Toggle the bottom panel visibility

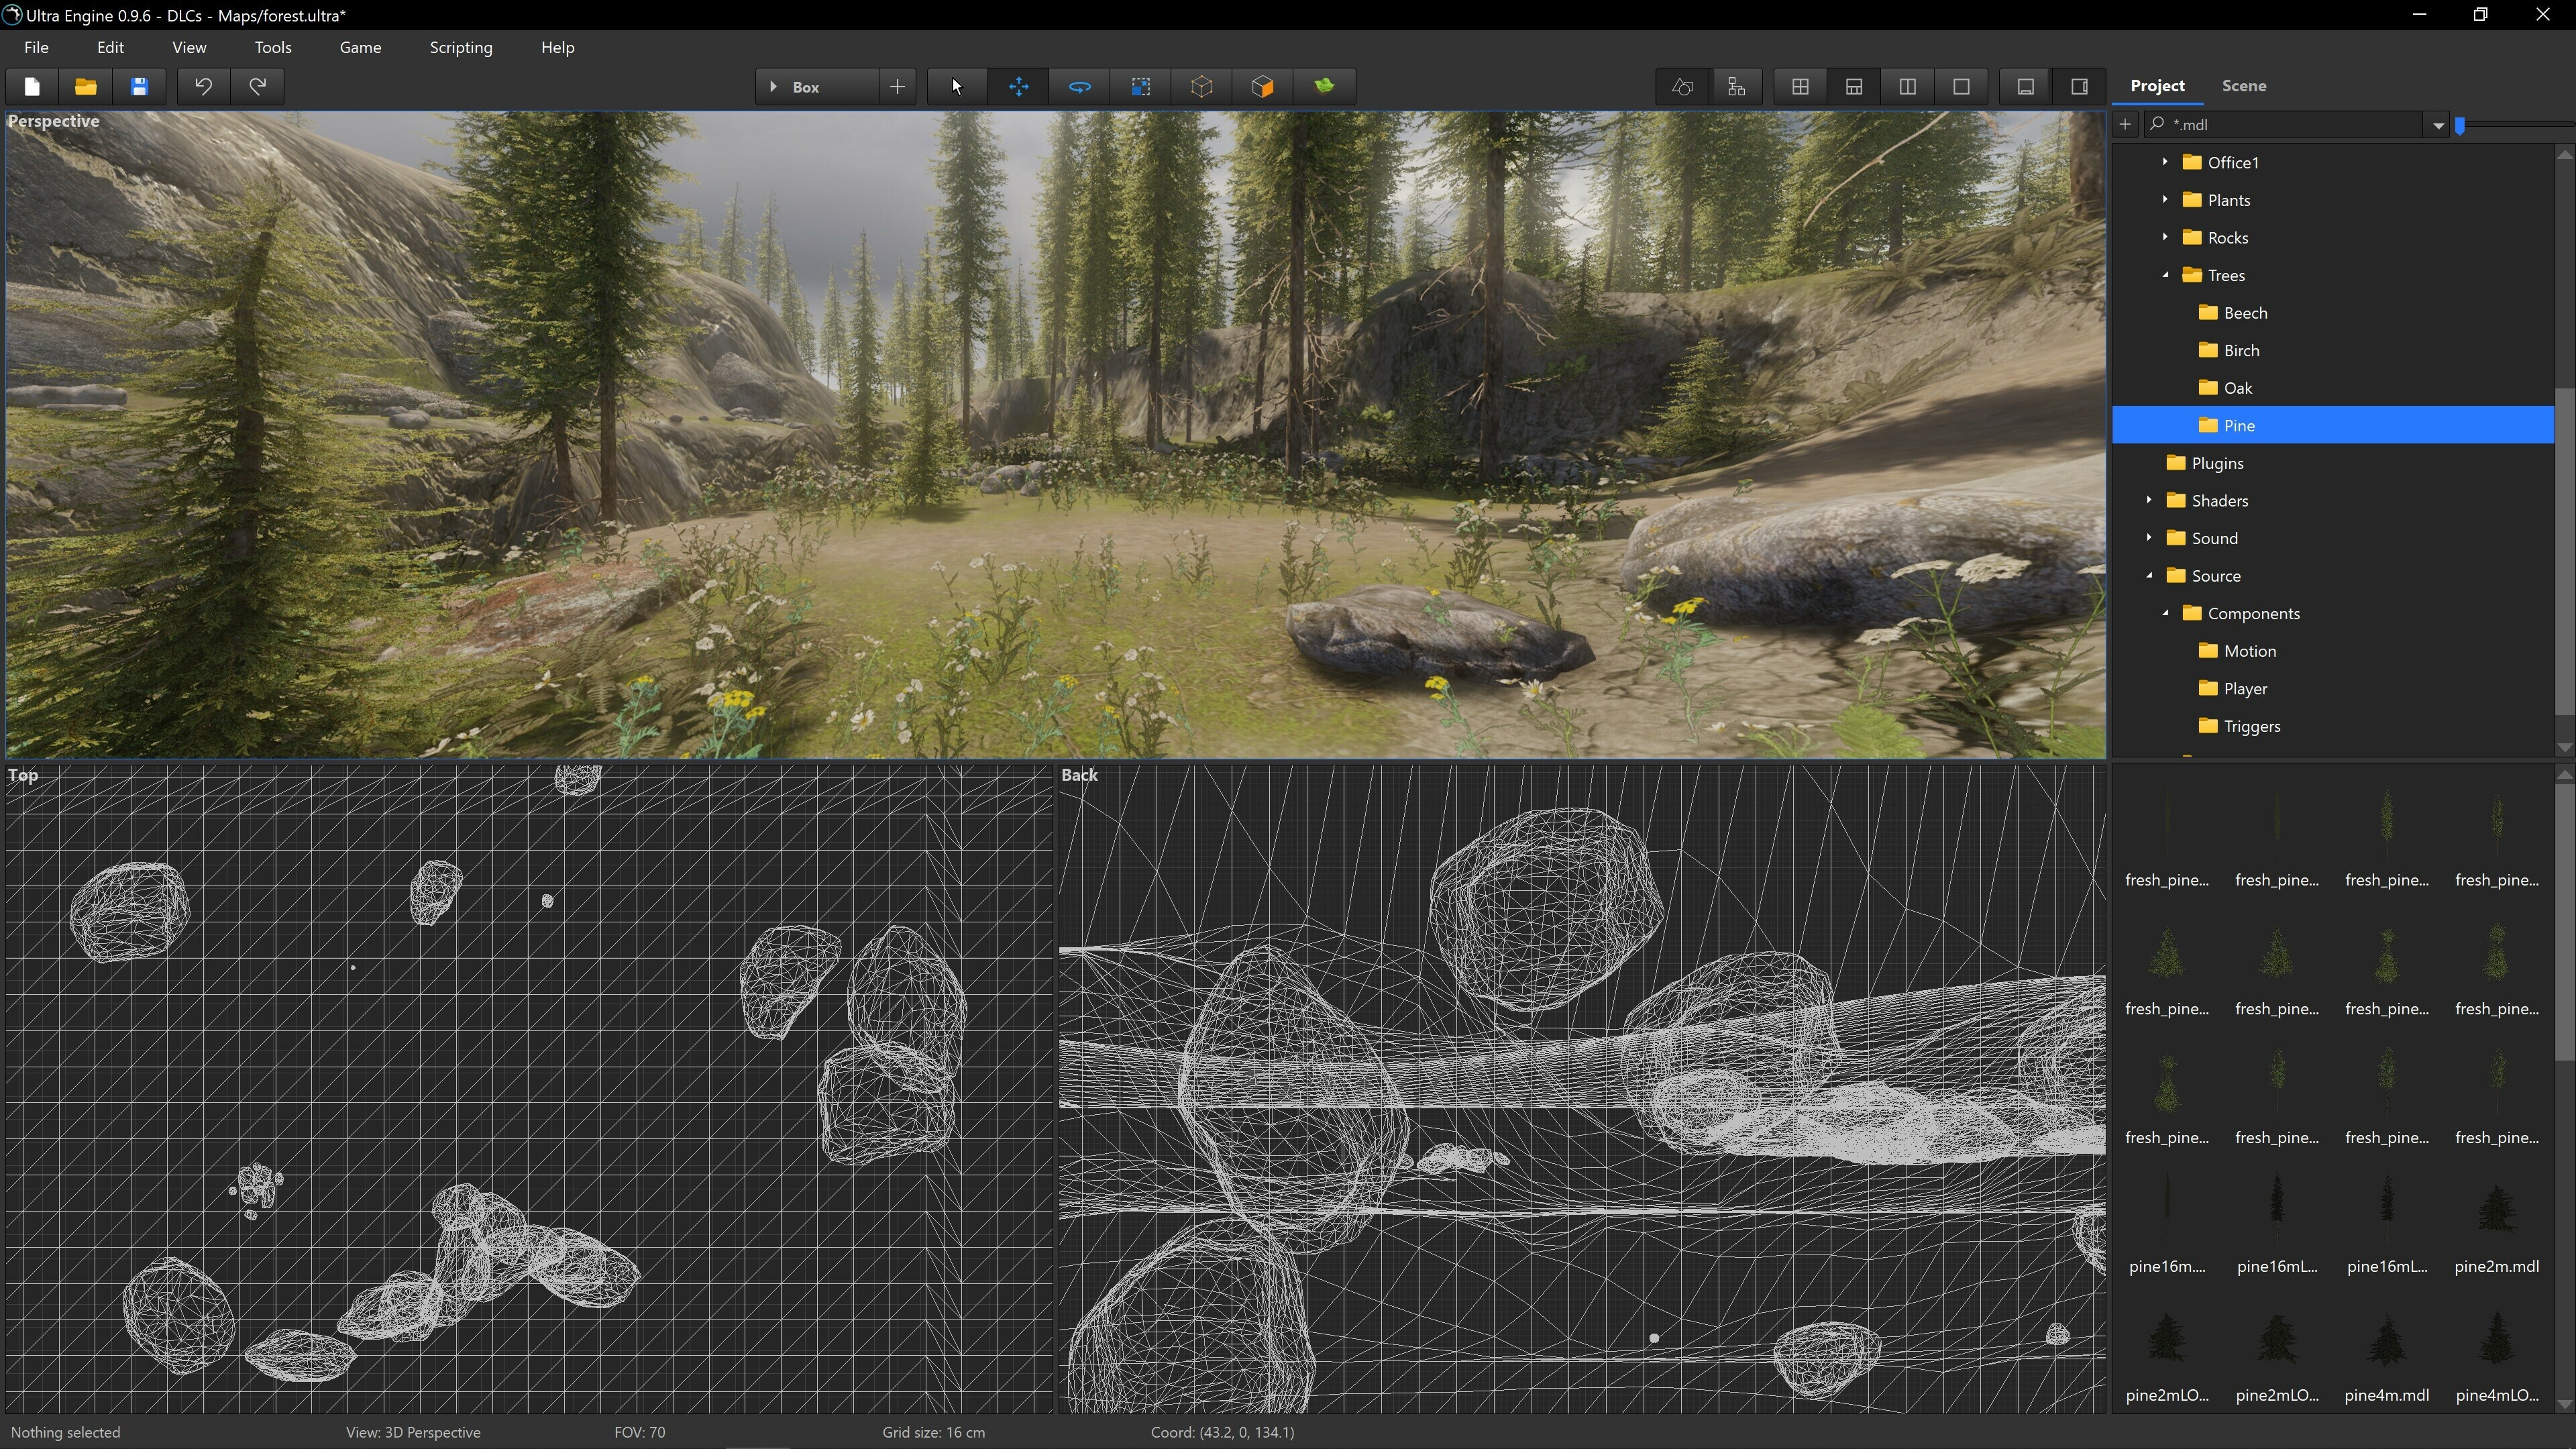coord(2025,87)
